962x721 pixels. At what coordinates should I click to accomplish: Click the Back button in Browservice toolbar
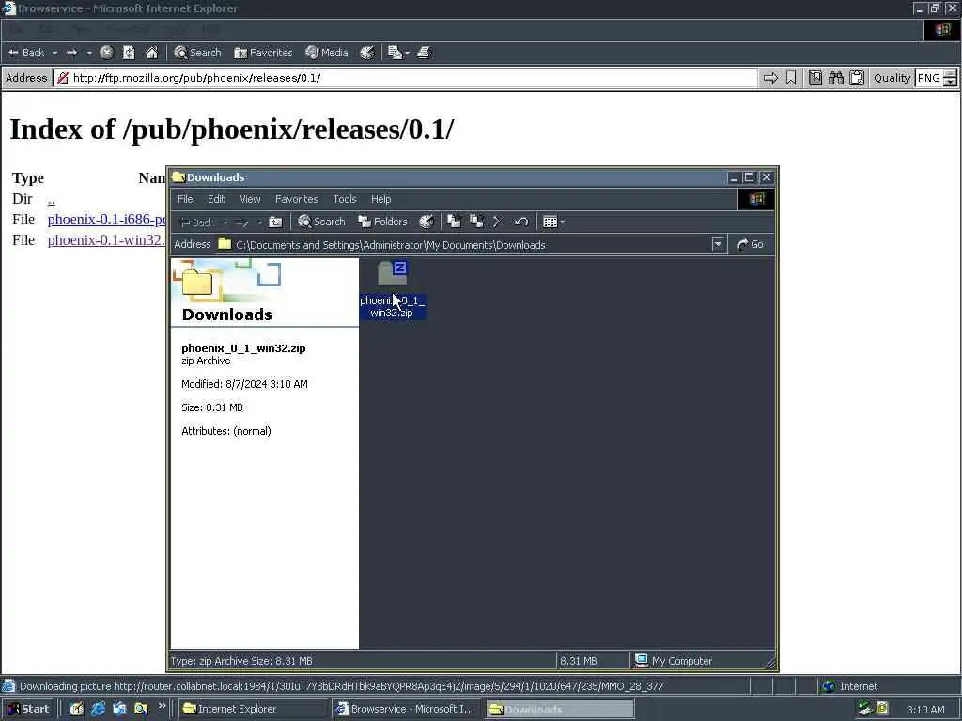click(25, 53)
